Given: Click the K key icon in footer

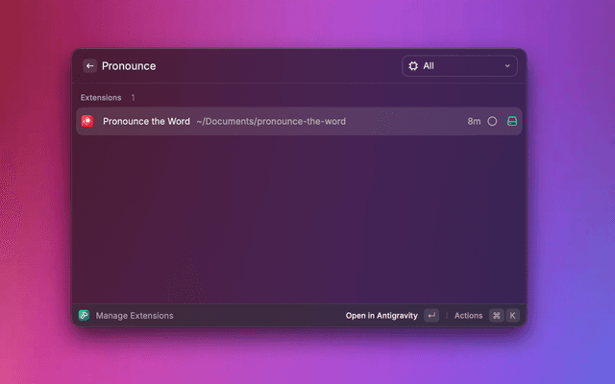Looking at the screenshot, I should pyautogui.click(x=512, y=315).
